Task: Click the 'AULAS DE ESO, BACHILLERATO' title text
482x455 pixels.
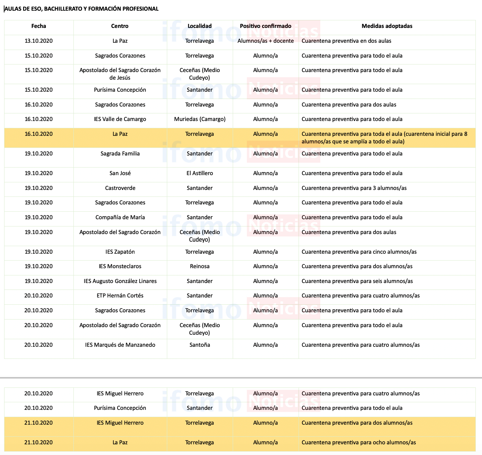Action: [x=81, y=9]
